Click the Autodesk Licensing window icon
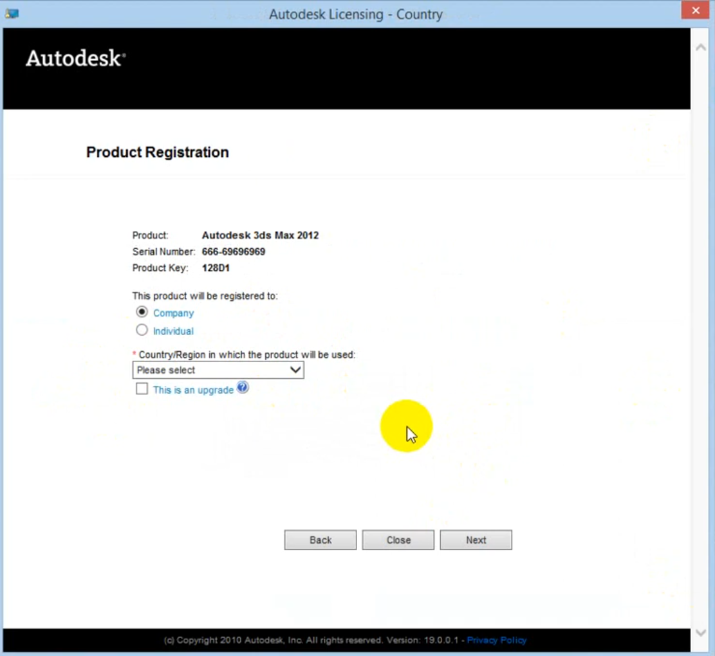Viewport: 715px width, 656px height. [12, 14]
